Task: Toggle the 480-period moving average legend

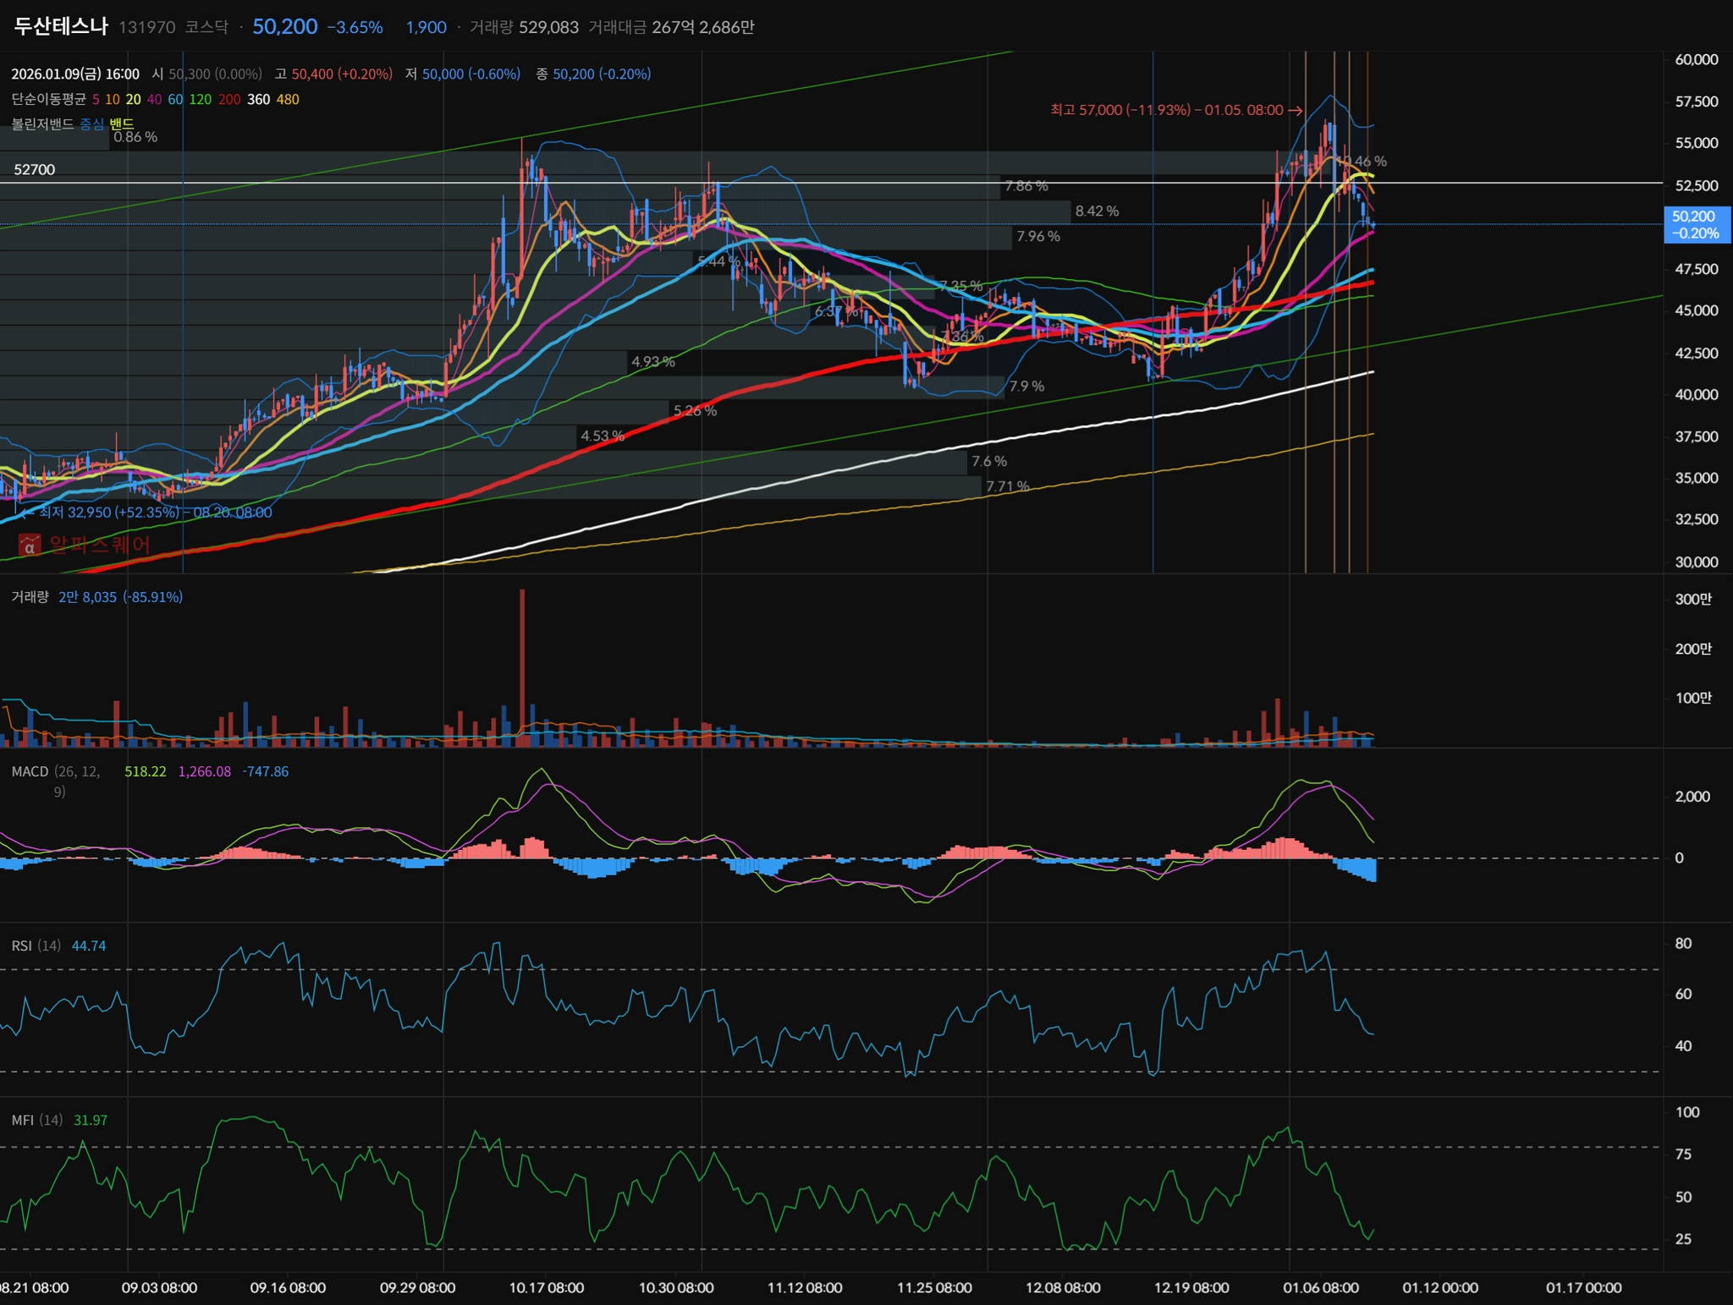Action: [x=288, y=100]
